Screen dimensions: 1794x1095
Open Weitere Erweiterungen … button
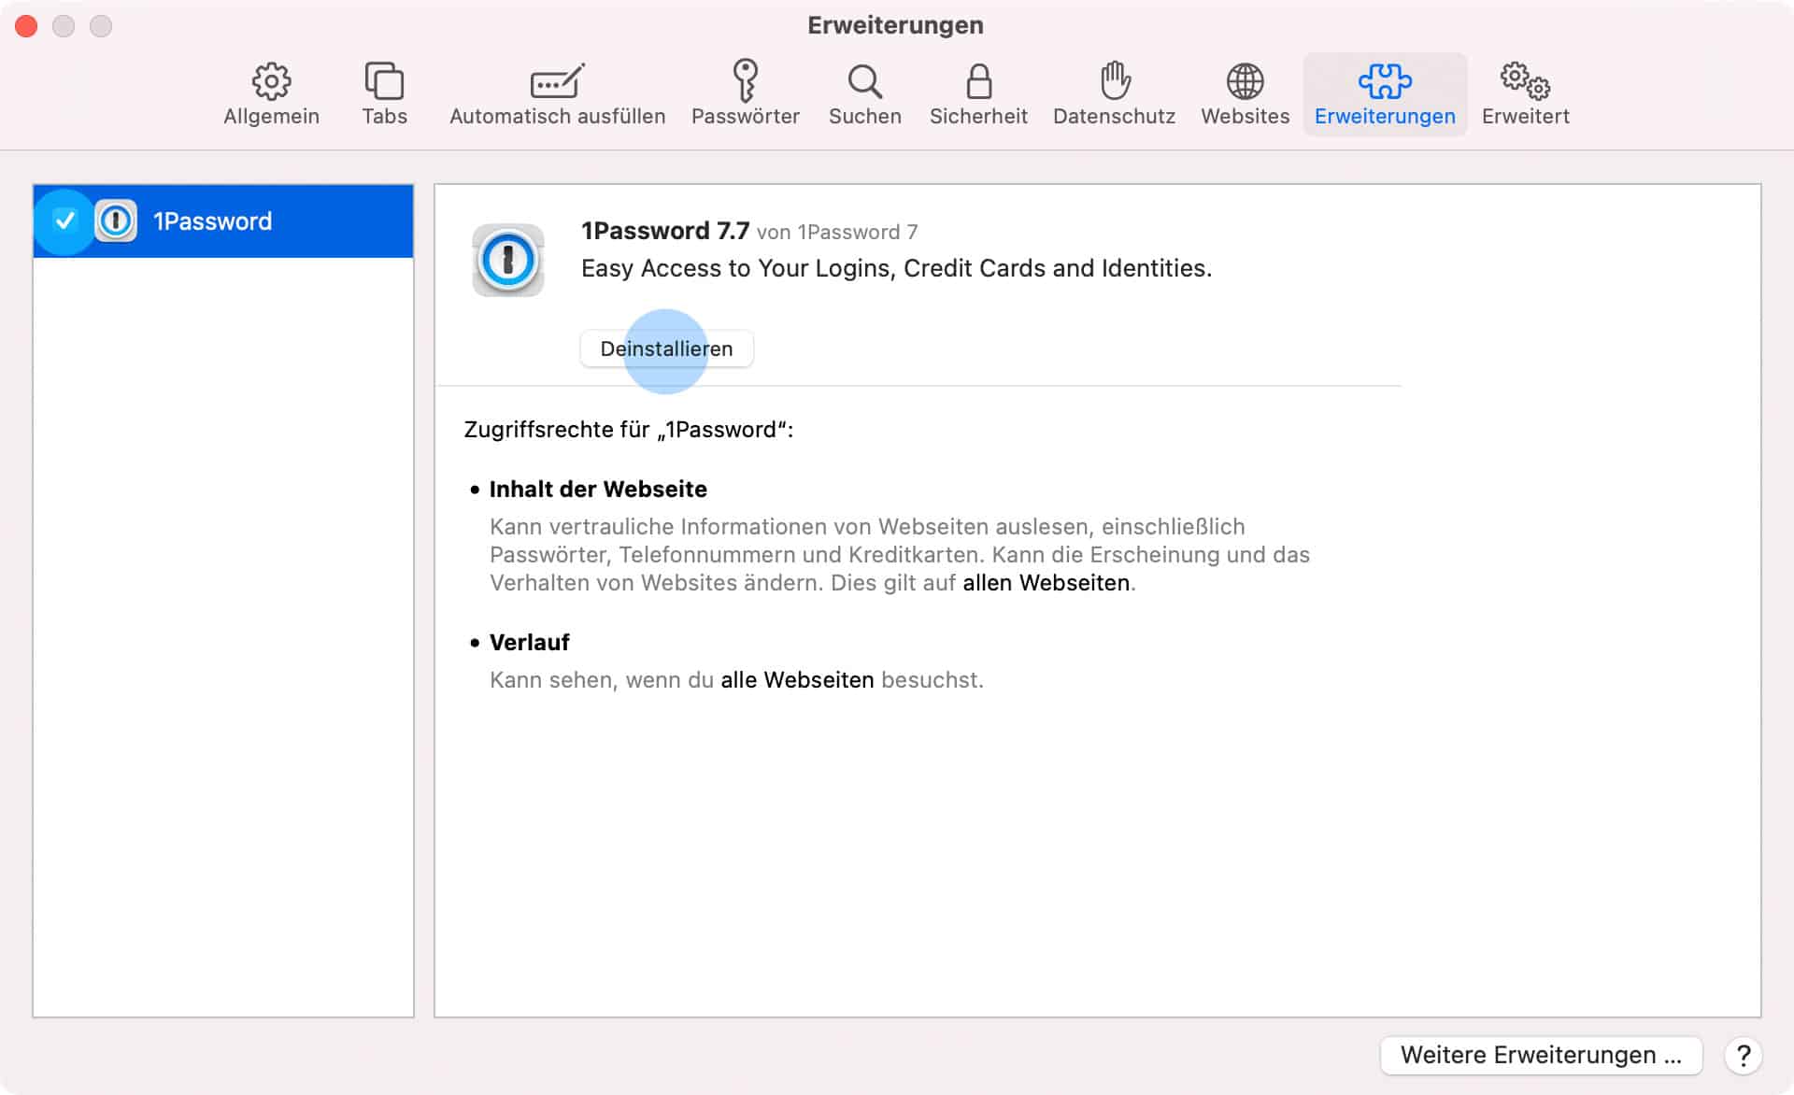(x=1541, y=1055)
